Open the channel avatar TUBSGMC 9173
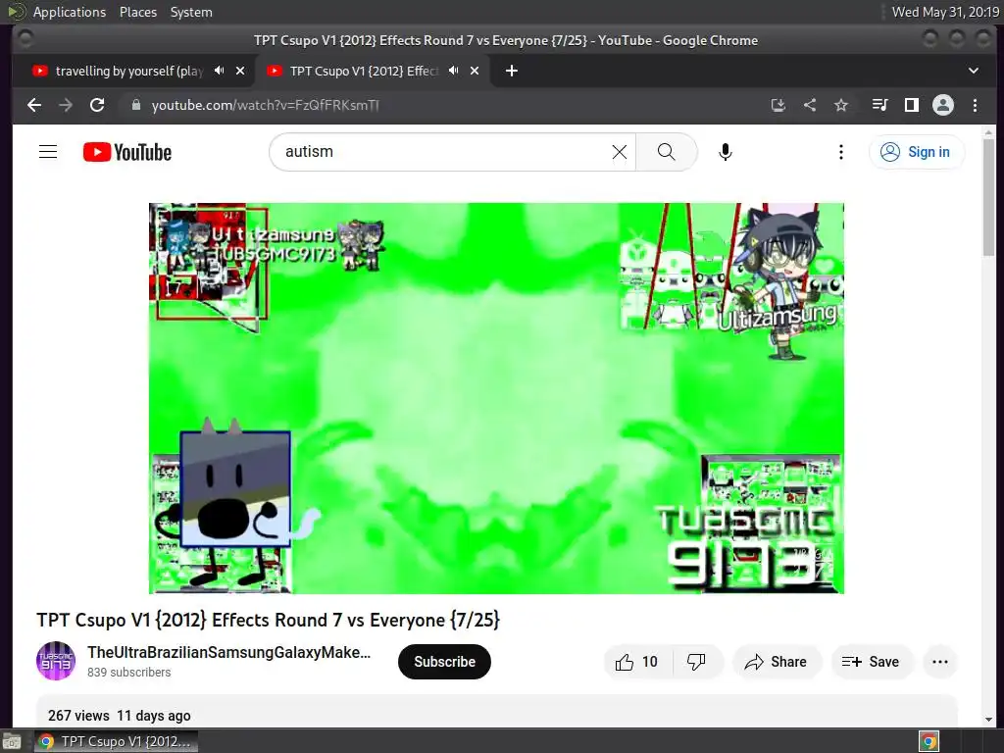 tap(56, 661)
